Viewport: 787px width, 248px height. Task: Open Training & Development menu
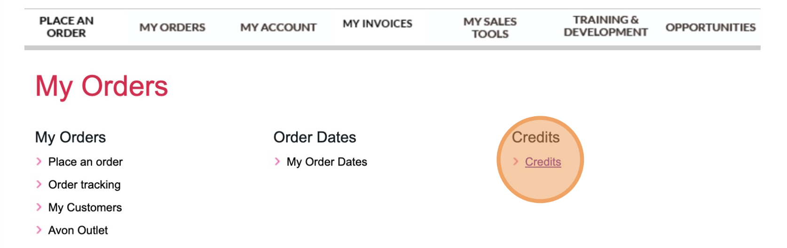pos(606,26)
